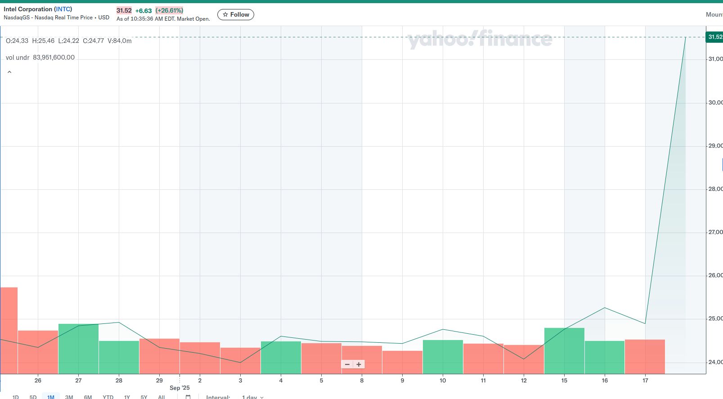
Task: Select the 1M range tab
Action: coord(51,397)
